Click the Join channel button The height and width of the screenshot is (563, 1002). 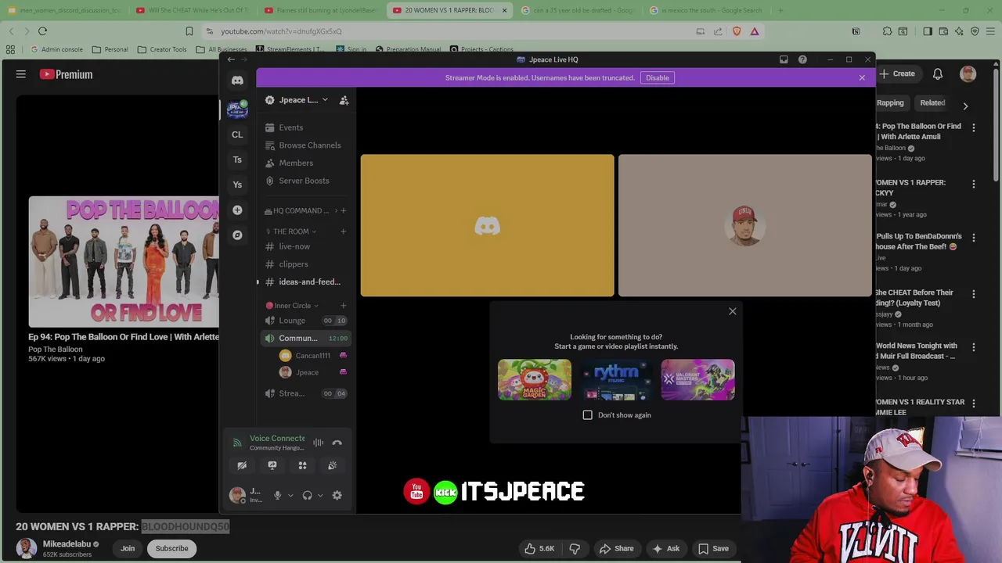(x=128, y=548)
